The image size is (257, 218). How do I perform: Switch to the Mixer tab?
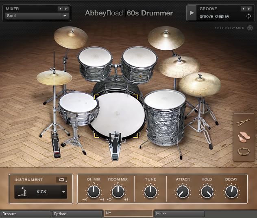point(179,214)
